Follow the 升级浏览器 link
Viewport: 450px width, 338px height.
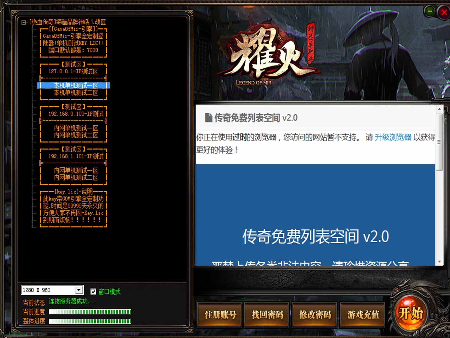(x=393, y=137)
